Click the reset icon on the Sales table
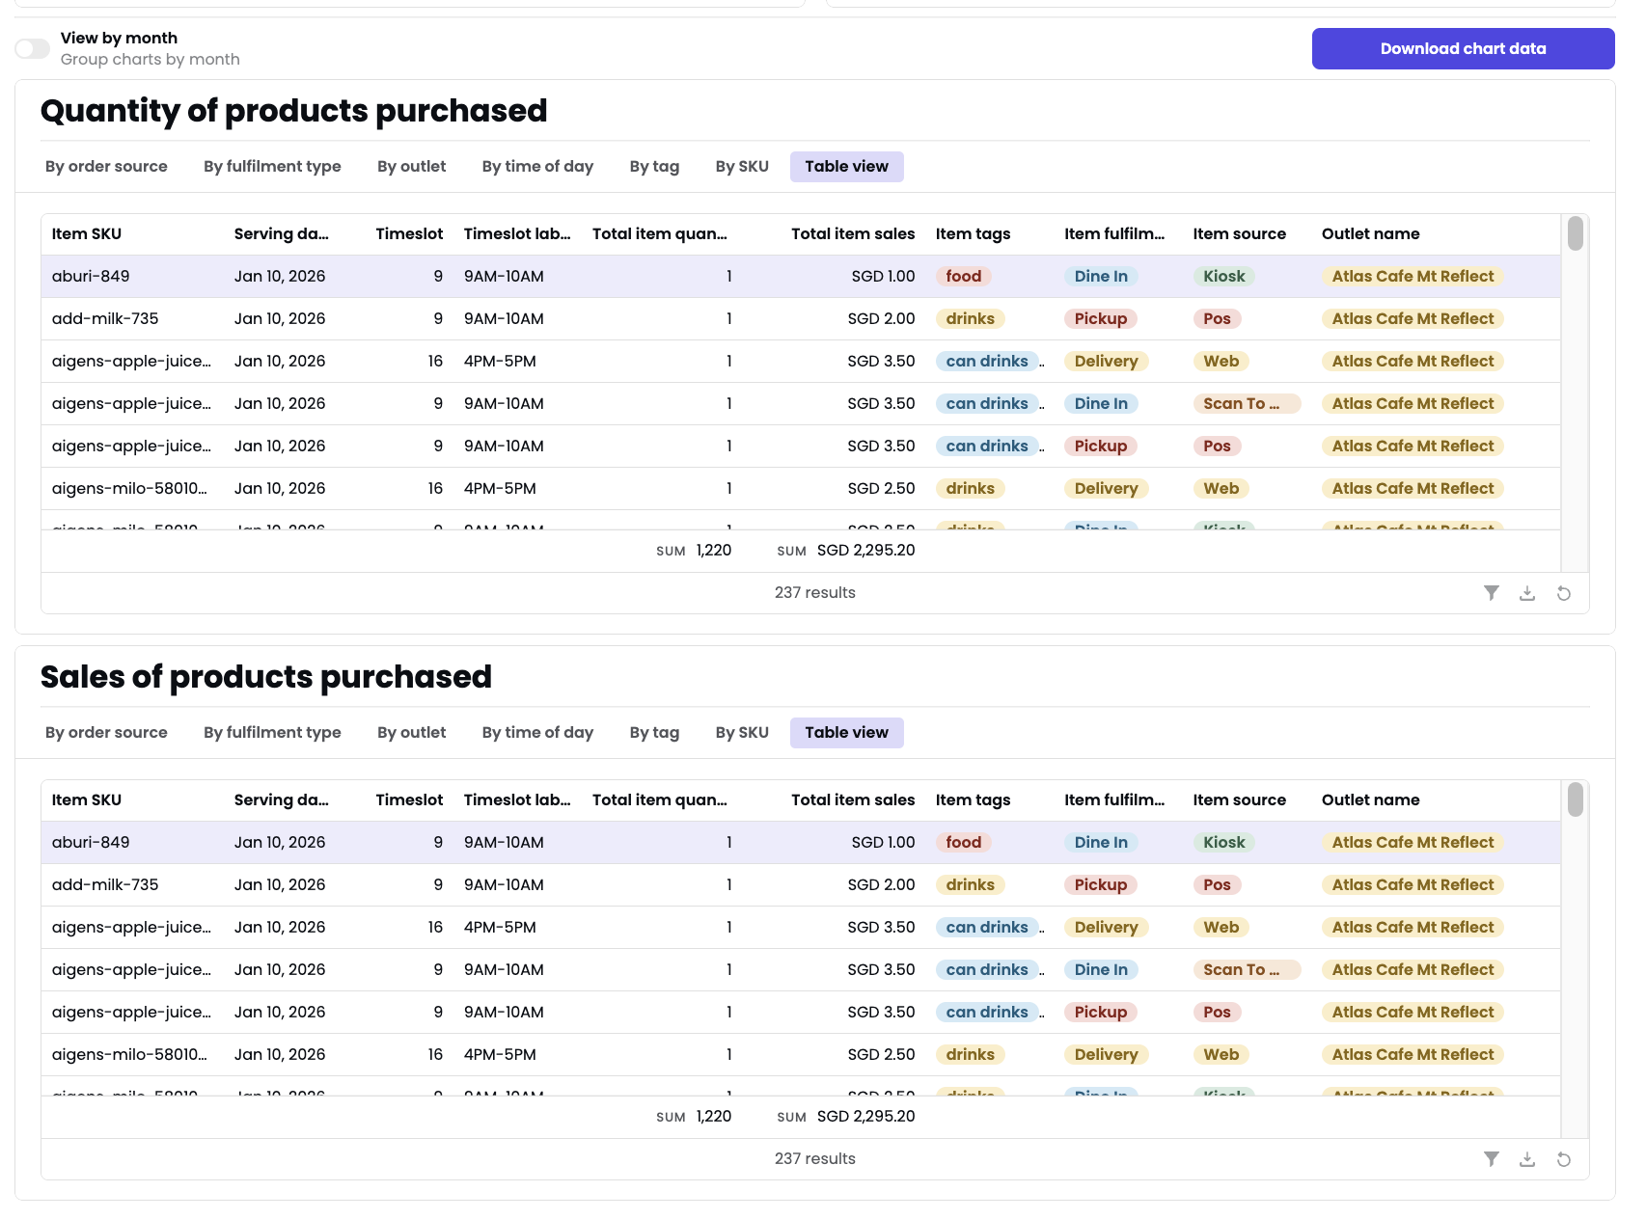 click(x=1563, y=1158)
